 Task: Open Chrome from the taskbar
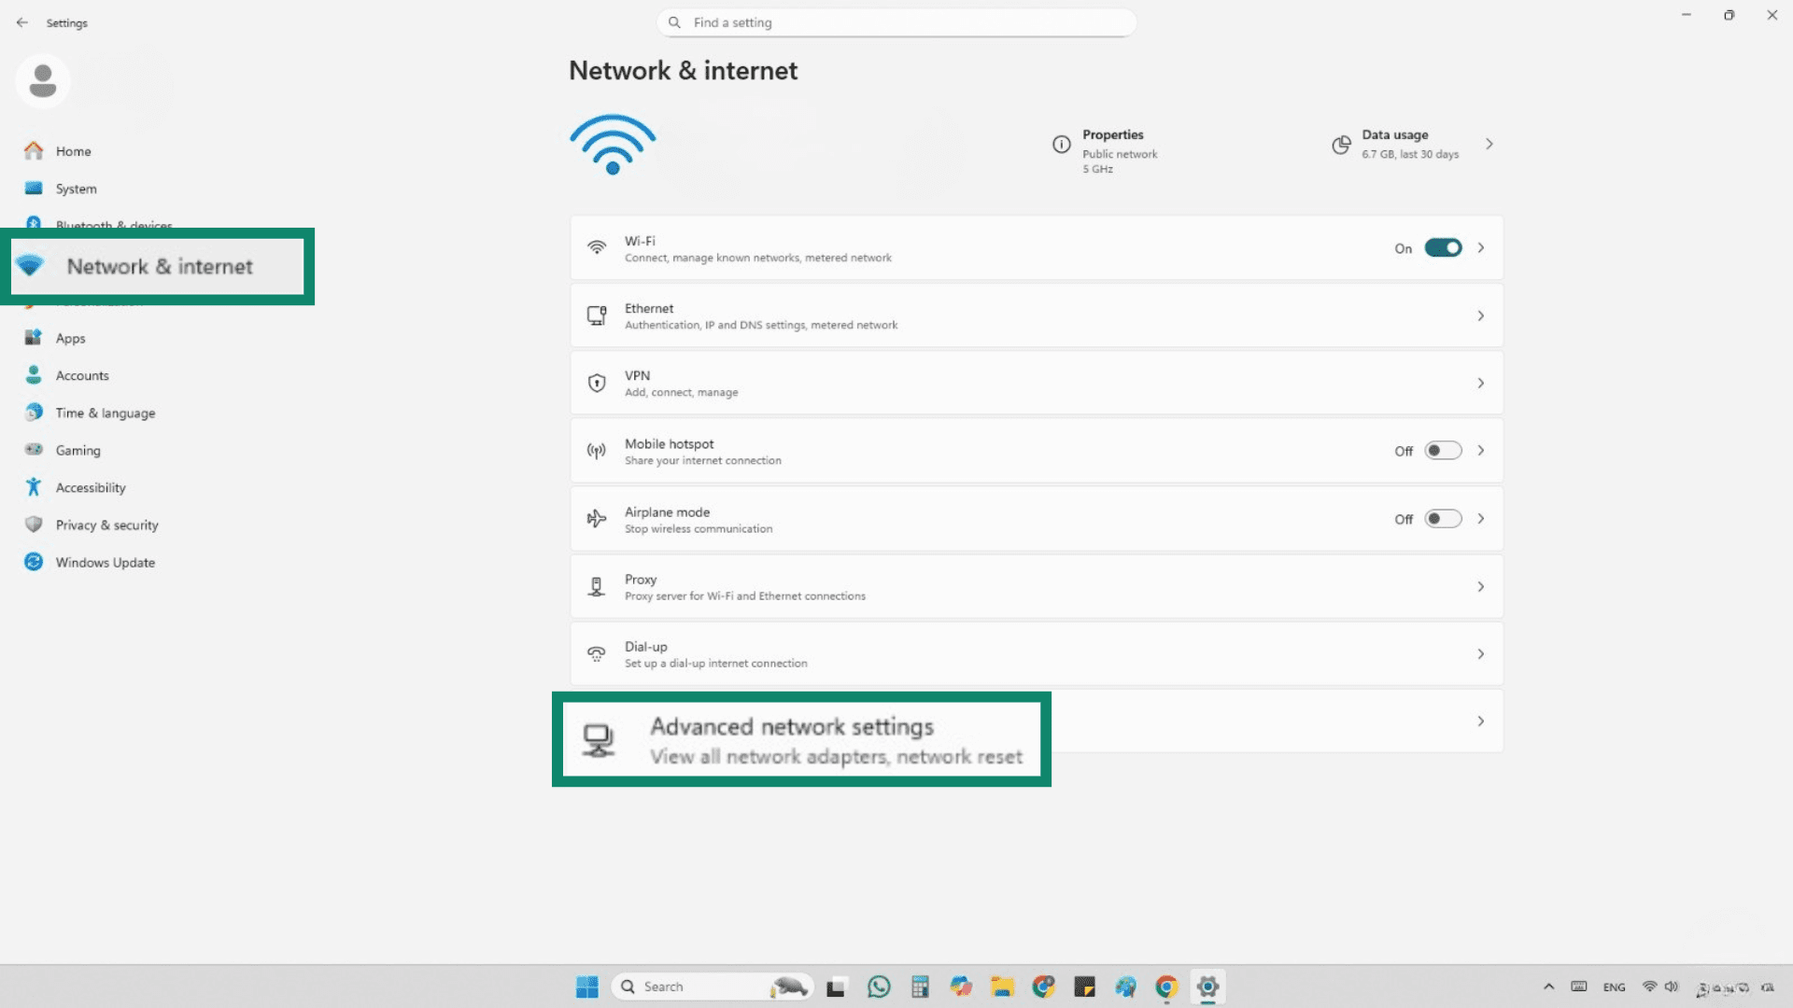point(1166,987)
